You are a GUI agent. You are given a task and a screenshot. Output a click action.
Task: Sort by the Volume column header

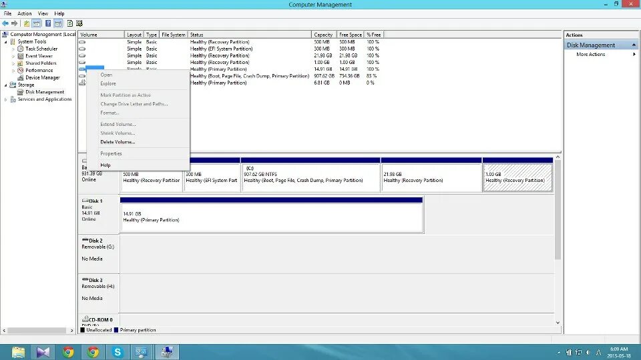101,35
